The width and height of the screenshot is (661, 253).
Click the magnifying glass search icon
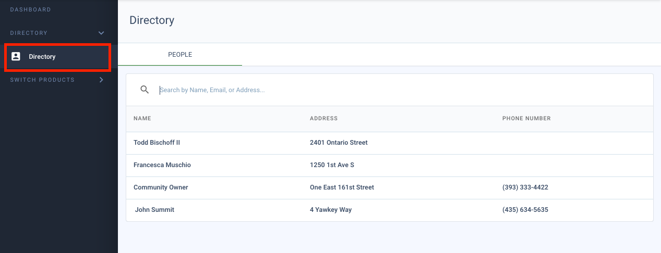click(x=145, y=90)
